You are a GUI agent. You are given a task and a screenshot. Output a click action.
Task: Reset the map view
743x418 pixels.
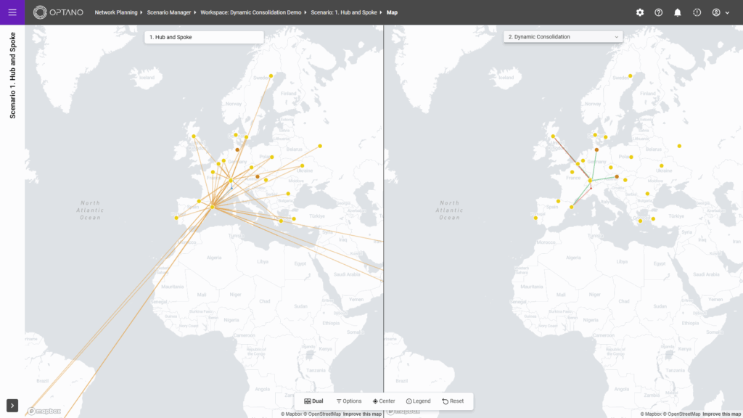tap(453, 401)
